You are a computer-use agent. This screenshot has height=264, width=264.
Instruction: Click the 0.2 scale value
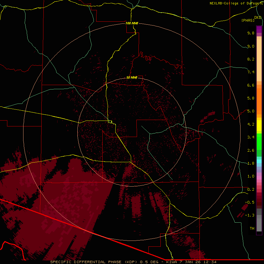coord(251,189)
